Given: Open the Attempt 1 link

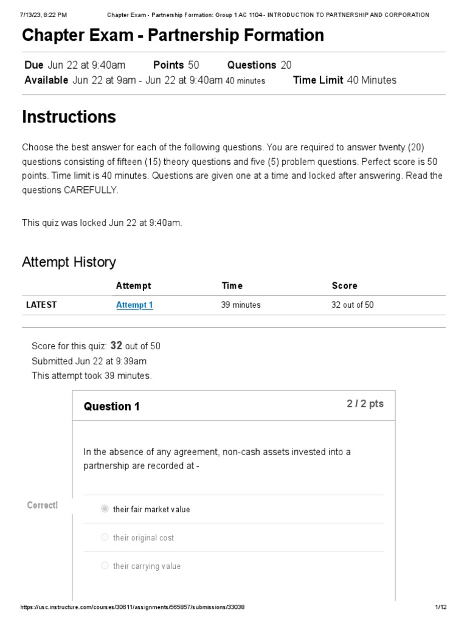Looking at the screenshot, I should (134, 305).
